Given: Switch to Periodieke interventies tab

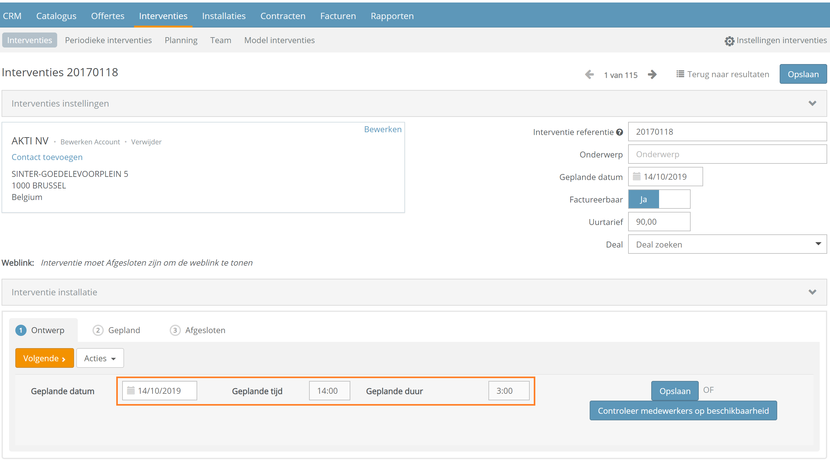Looking at the screenshot, I should tap(108, 40).
